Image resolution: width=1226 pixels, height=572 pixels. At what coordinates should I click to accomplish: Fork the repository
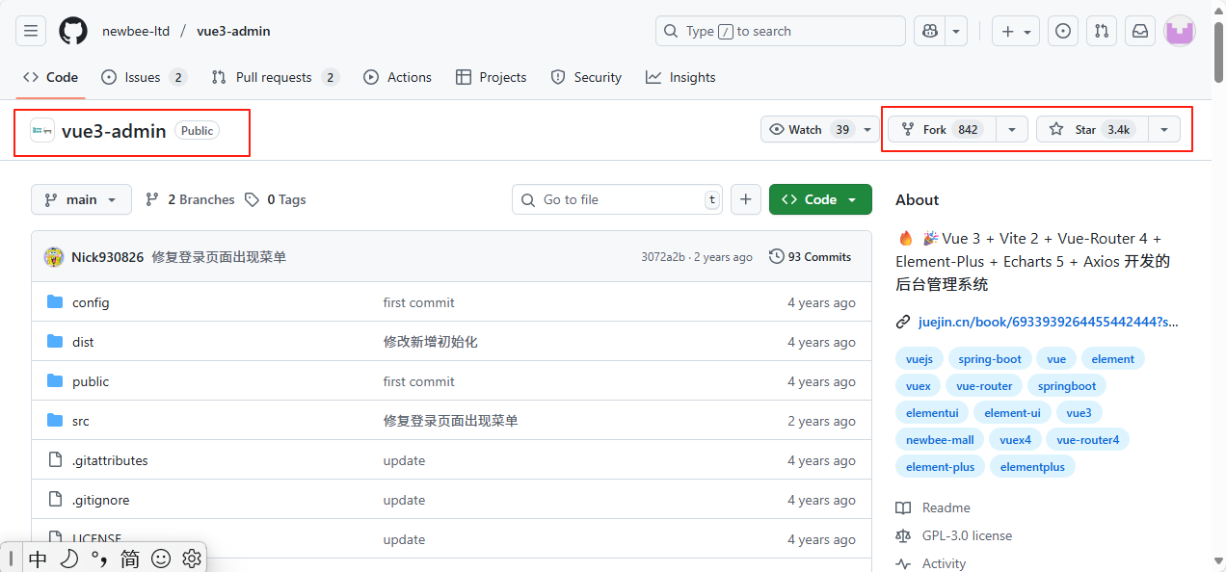(x=942, y=129)
